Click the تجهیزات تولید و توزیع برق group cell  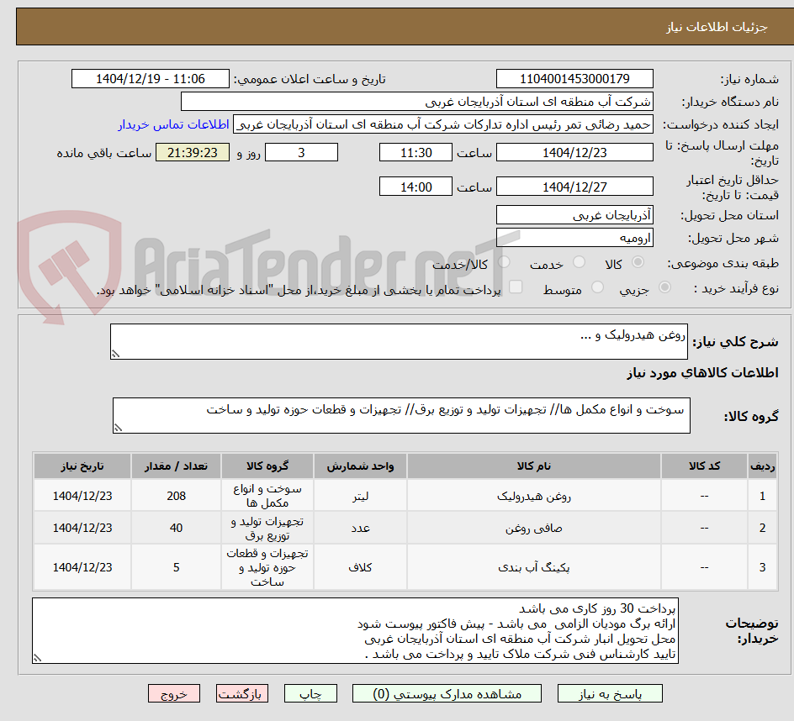tap(267, 528)
